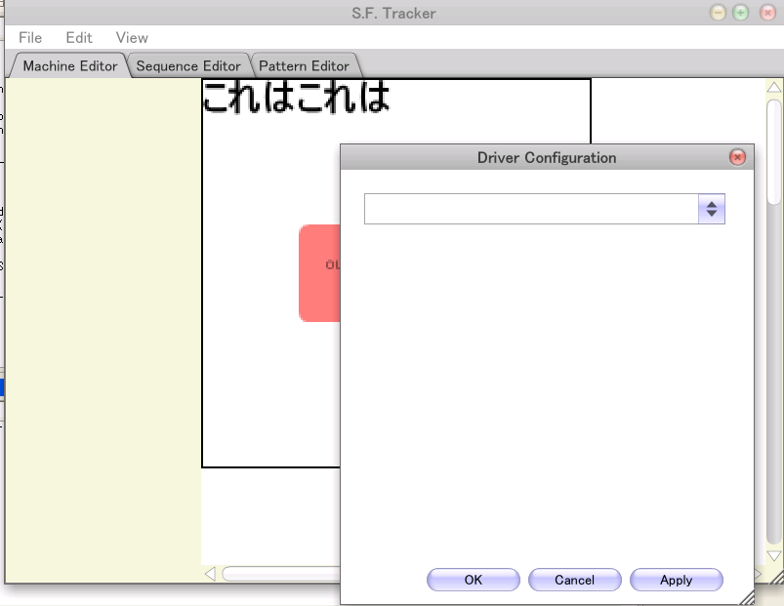
Task: Open the View menu
Action: click(132, 37)
